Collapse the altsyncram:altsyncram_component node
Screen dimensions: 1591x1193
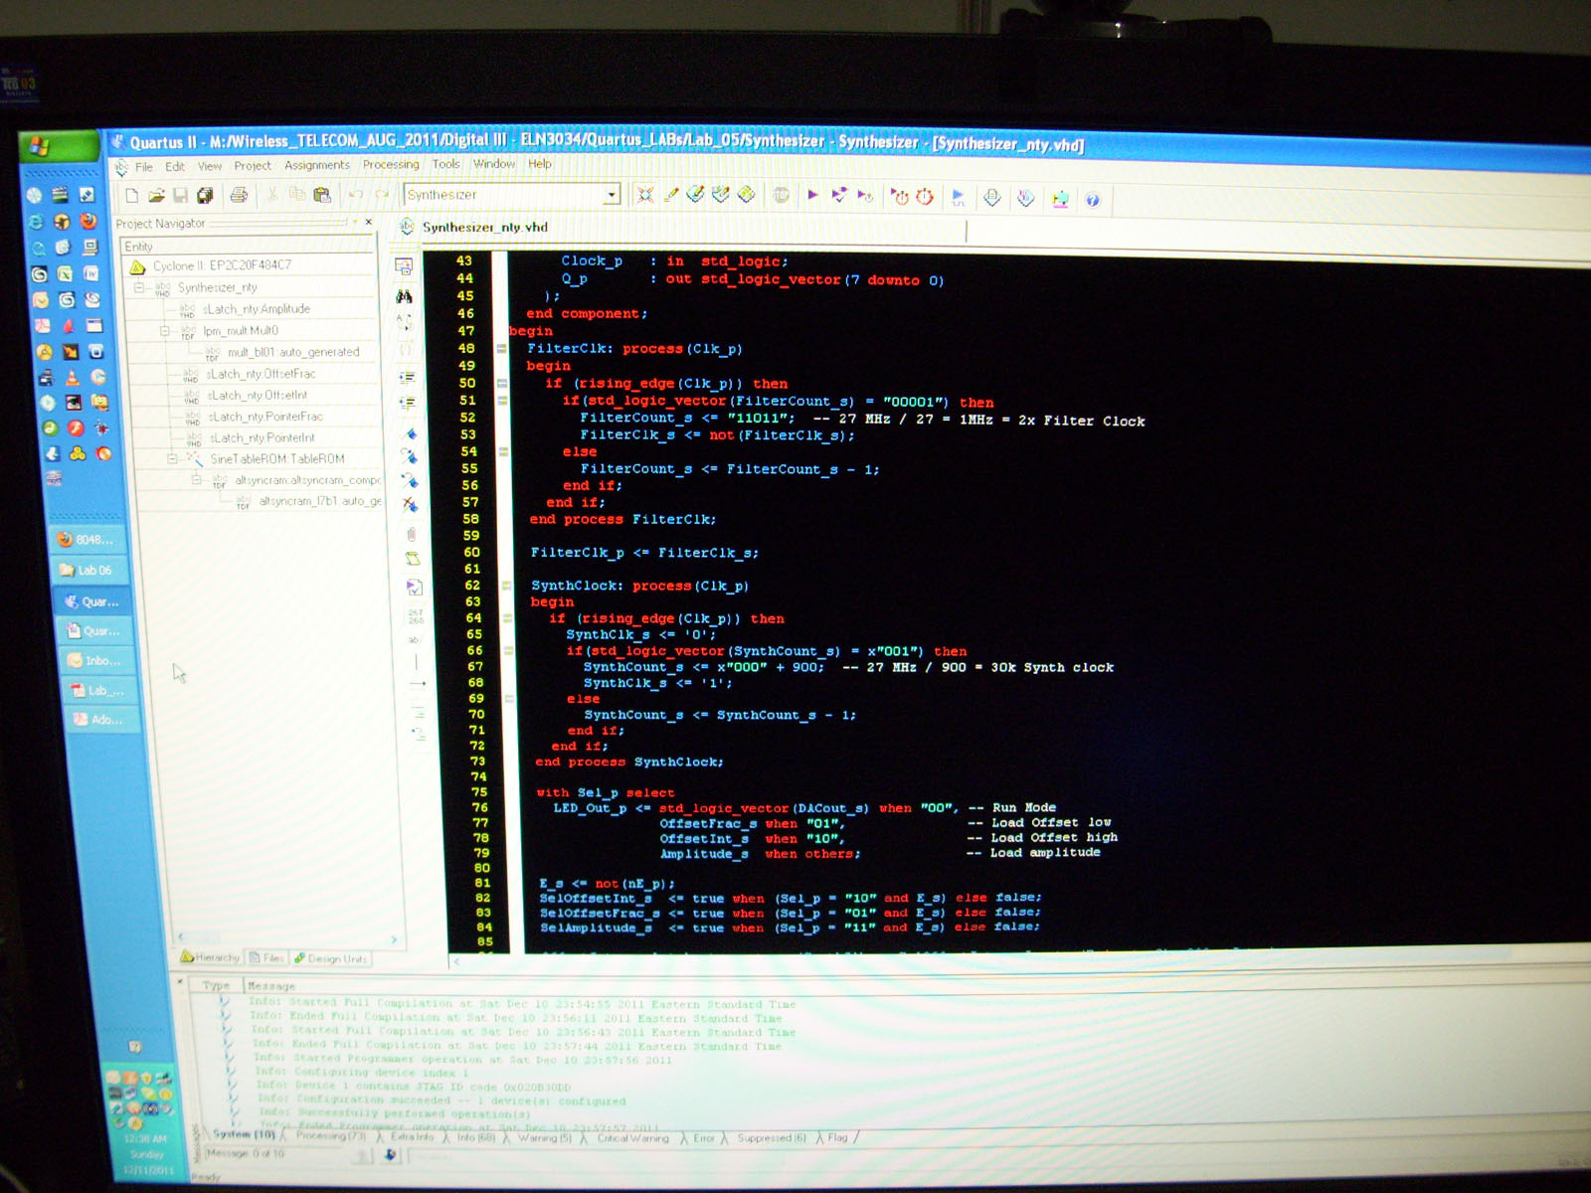[x=197, y=479]
